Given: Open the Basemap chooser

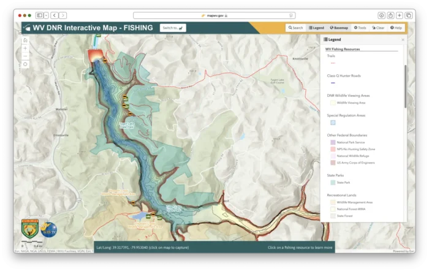Looking at the screenshot, I should (x=339, y=28).
